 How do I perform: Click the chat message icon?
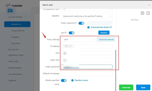[x=10, y=11]
